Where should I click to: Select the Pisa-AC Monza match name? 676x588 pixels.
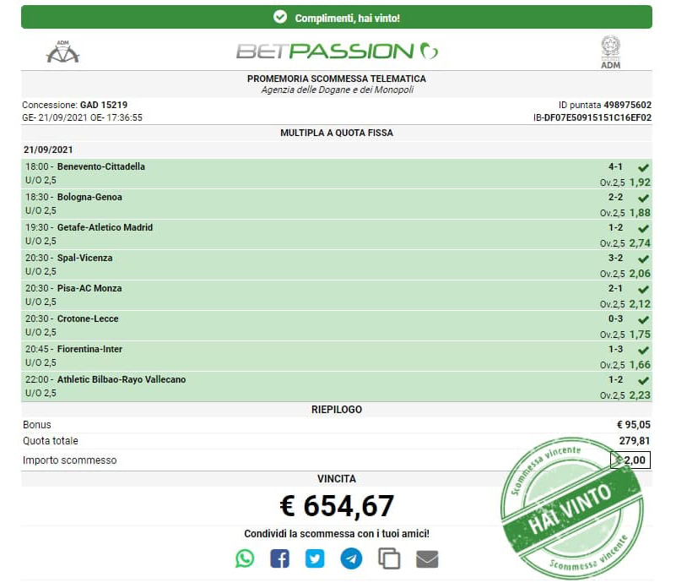pyautogui.click(x=89, y=288)
